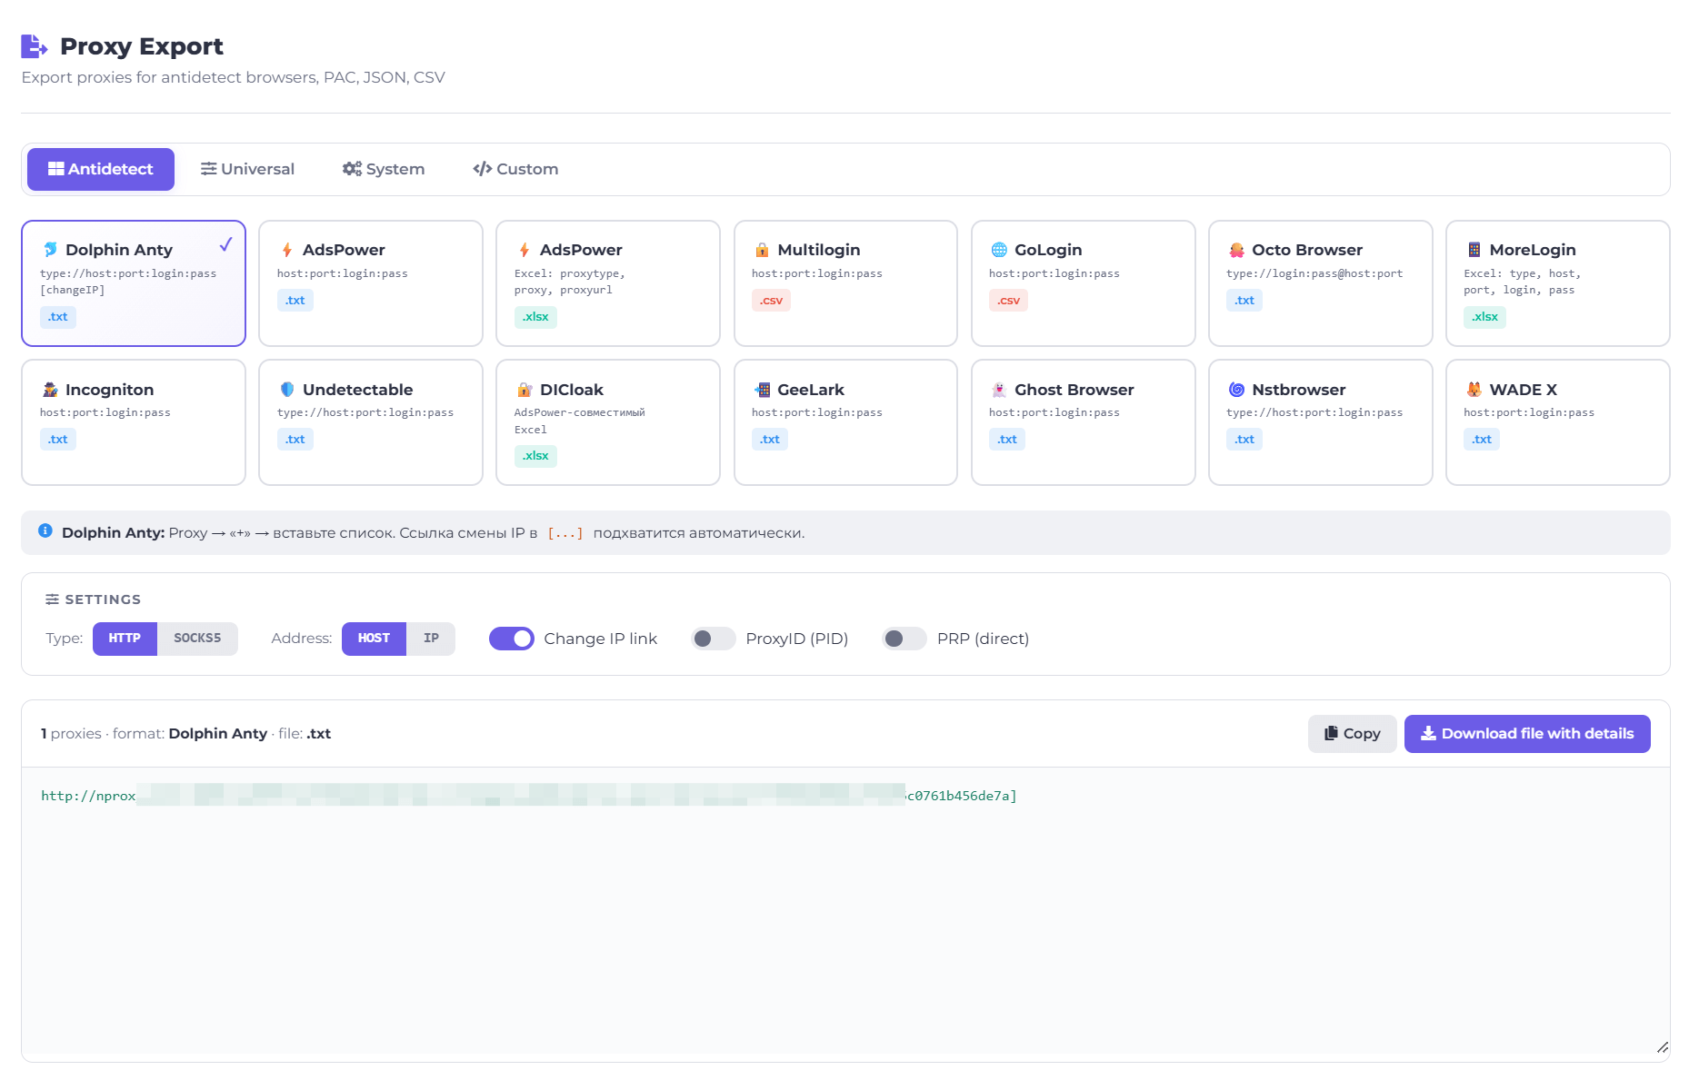The image size is (1689, 1090).
Task: Click the .txt badge on Nstbrowser card
Action: pyautogui.click(x=1244, y=440)
